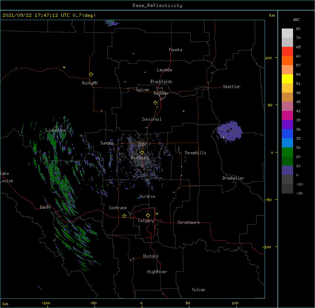Click the yellow V marker northeast of Calgary
Viewport: 315px width, 308px height.
coord(157,214)
